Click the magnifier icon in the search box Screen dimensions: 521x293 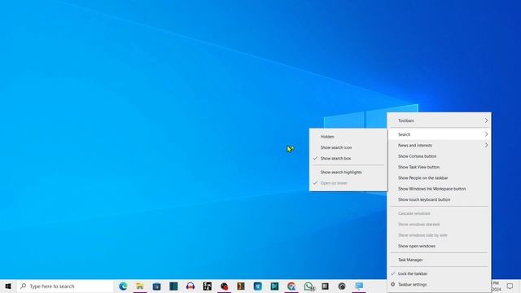pyautogui.click(x=23, y=286)
